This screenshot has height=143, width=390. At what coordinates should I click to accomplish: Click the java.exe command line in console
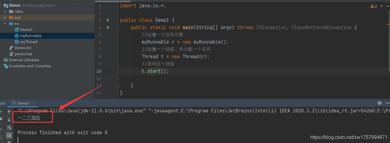click(x=203, y=111)
